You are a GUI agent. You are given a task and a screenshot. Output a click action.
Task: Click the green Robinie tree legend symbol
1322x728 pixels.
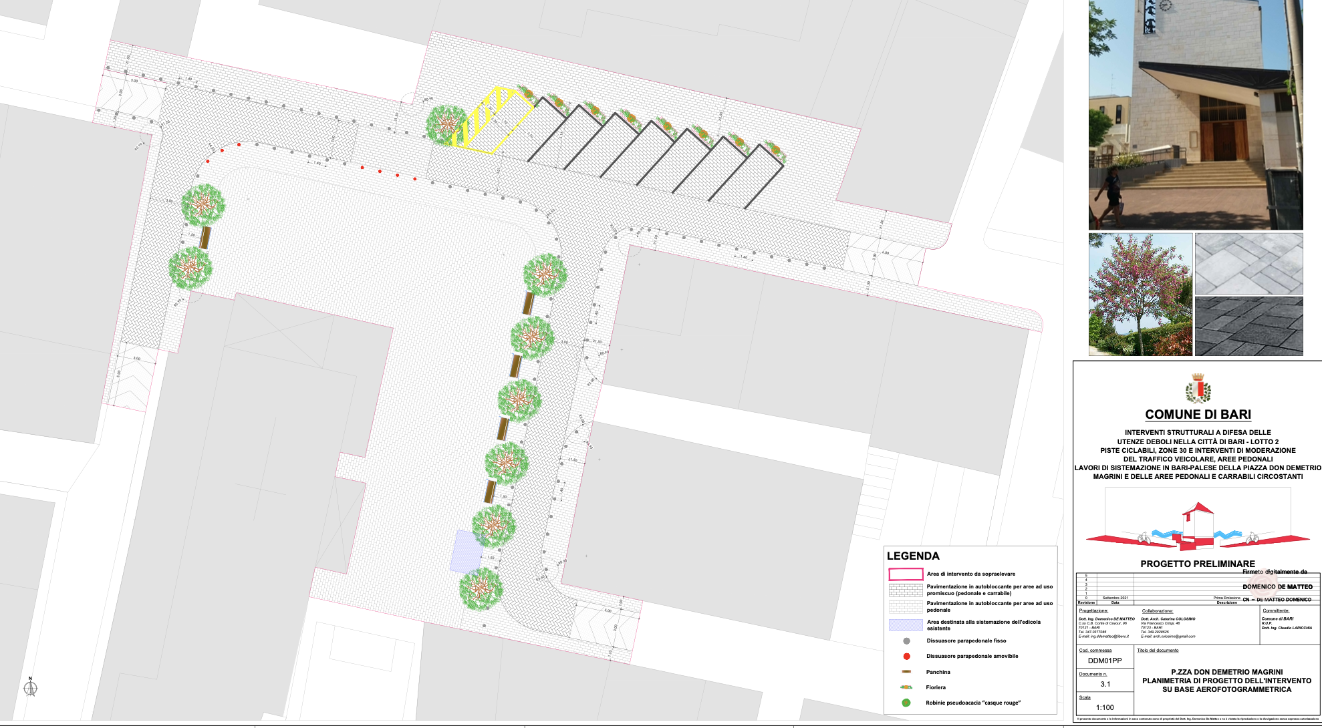906,703
